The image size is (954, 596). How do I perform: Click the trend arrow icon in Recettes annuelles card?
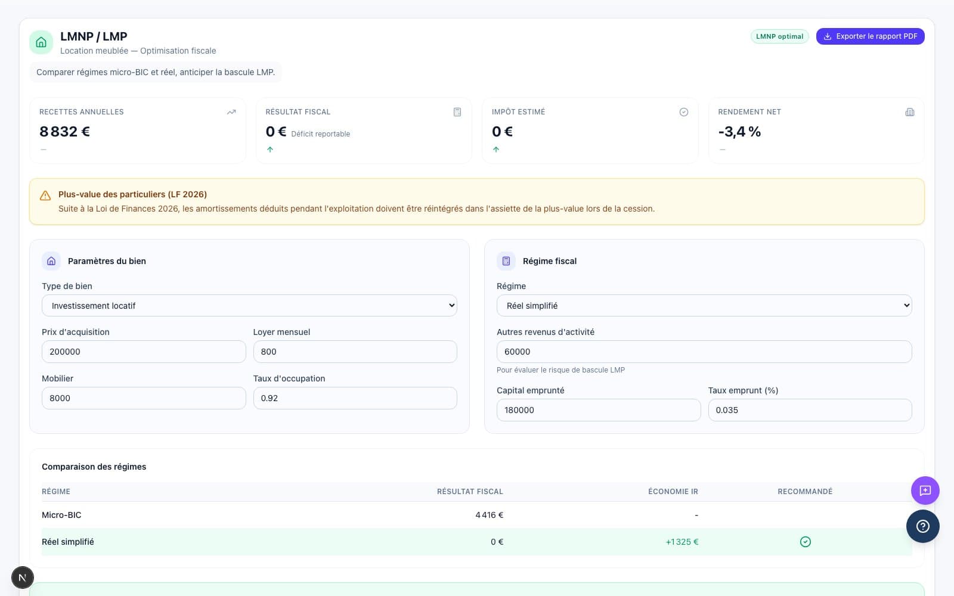coord(231,112)
